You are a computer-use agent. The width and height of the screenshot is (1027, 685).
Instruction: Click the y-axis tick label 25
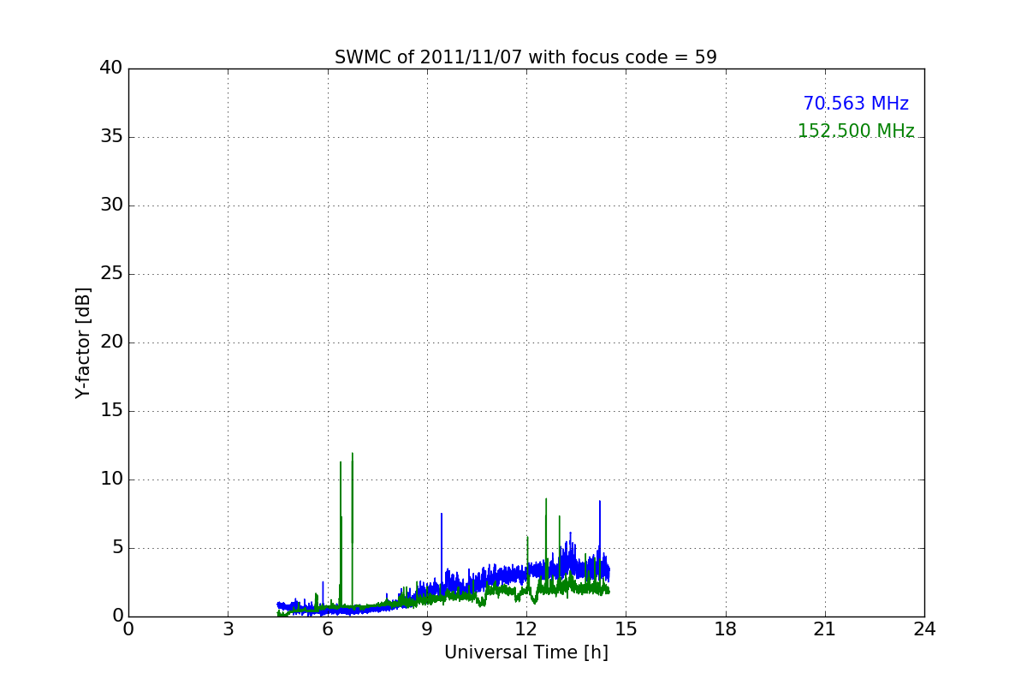pos(111,274)
